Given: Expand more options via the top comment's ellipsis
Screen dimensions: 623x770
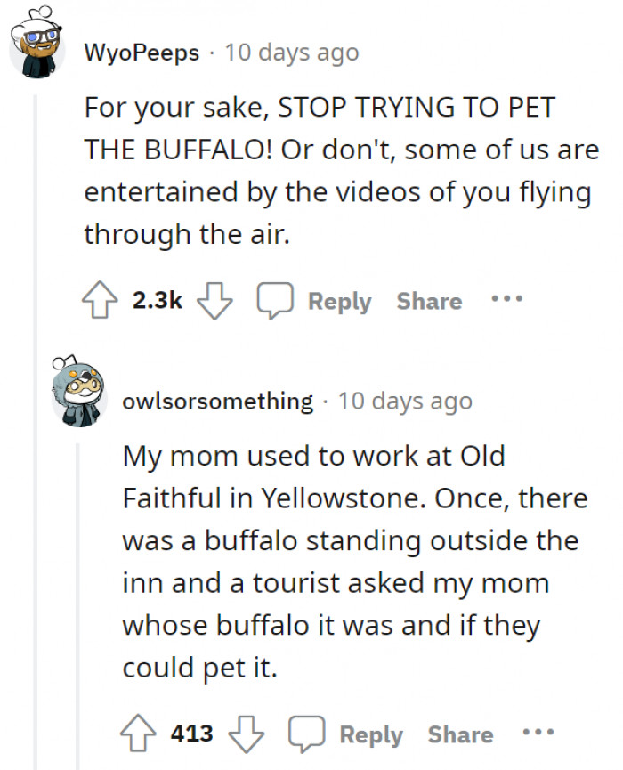Looking at the screenshot, I should pyautogui.click(x=506, y=300).
